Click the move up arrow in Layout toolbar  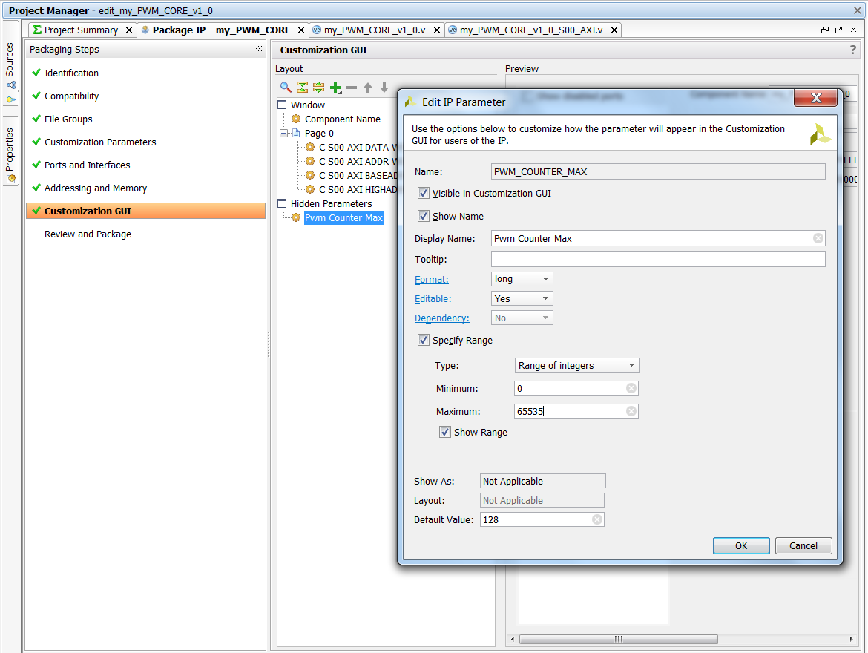[368, 88]
